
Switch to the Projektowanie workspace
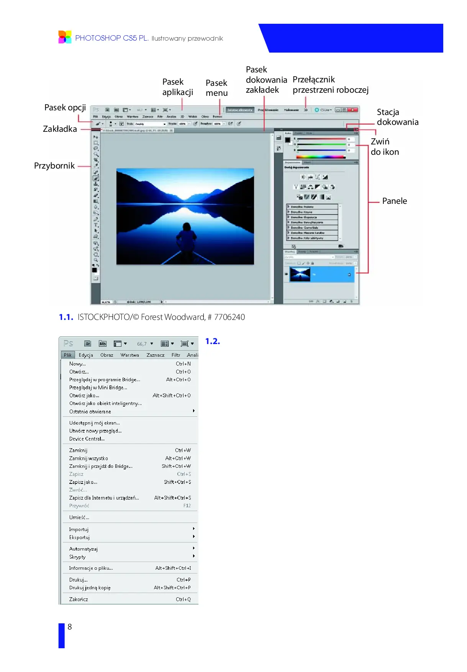268,110
